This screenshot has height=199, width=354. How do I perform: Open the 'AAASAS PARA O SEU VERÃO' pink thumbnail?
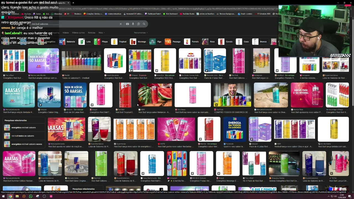pyautogui.click(x=19, y=164)
